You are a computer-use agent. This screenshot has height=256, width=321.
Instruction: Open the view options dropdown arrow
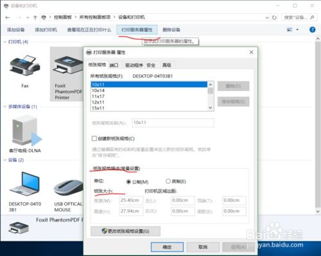tap(297, 29)
